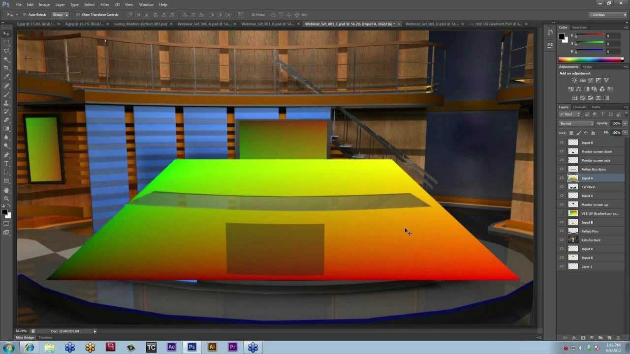This screenshot has width=630, height=354.
Task: Select the Eraser tool
Action: (x=6, y=120)
